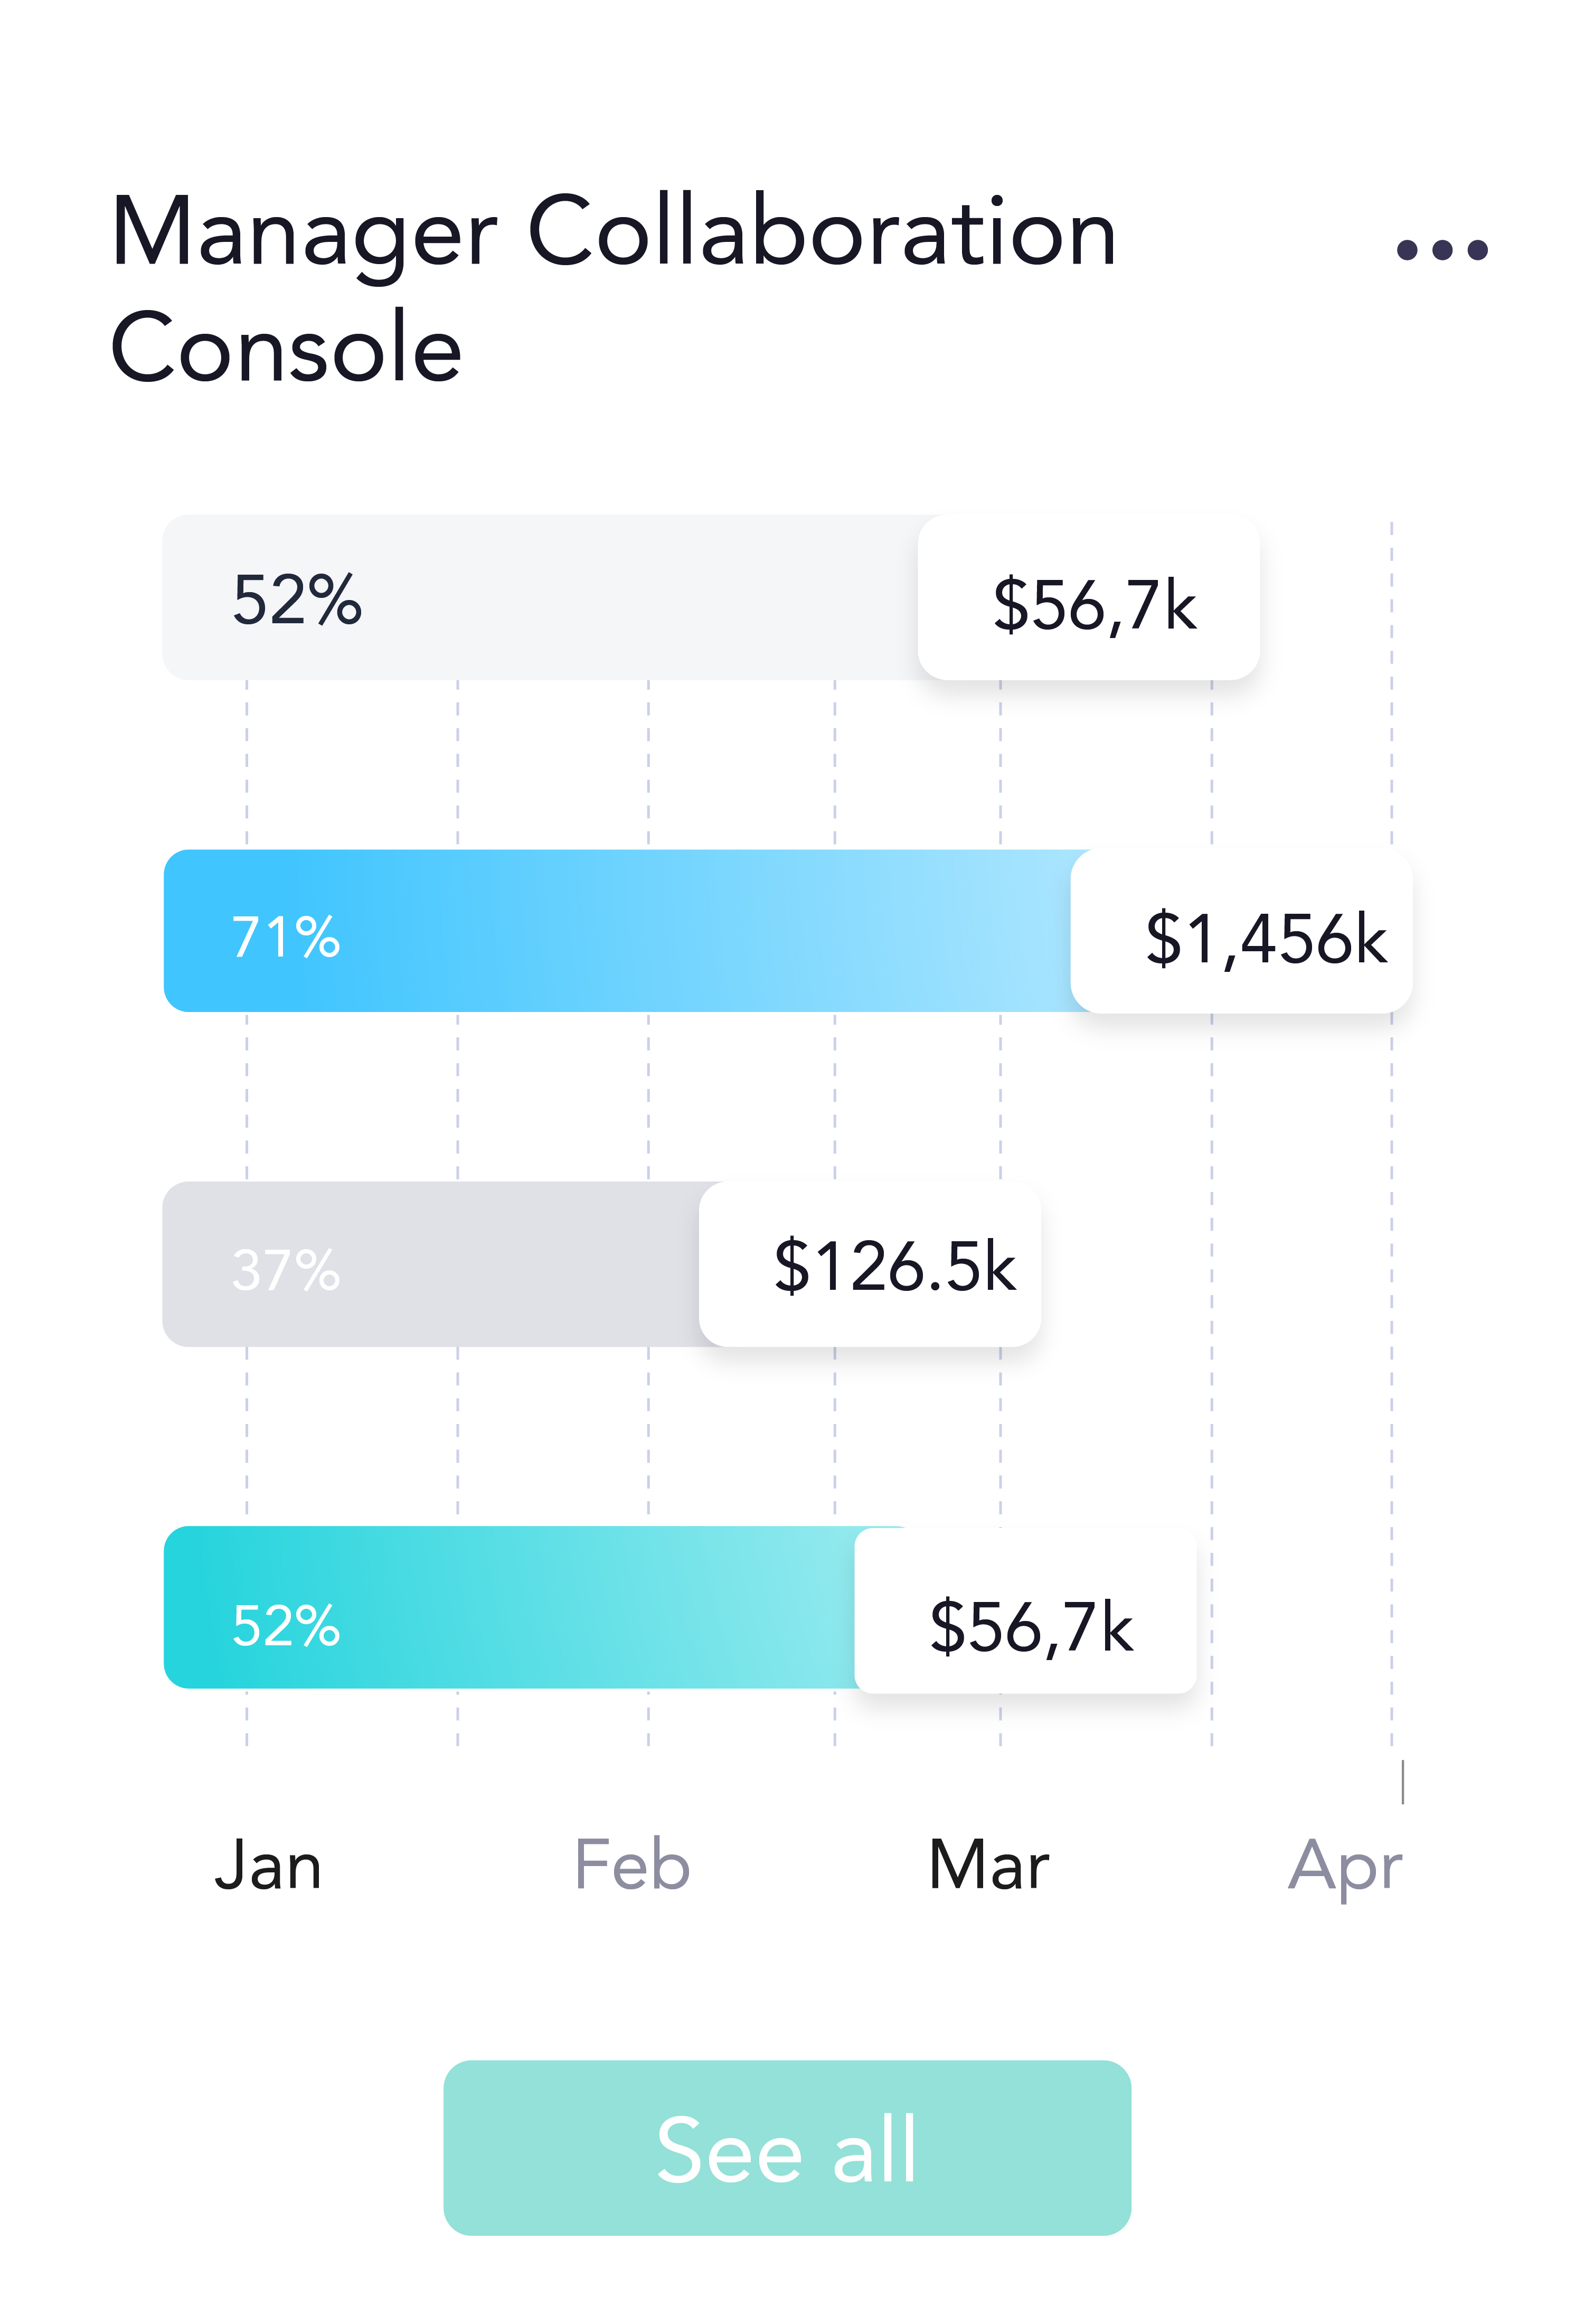
Task: Select the Jan month label
Action: 268,1866
